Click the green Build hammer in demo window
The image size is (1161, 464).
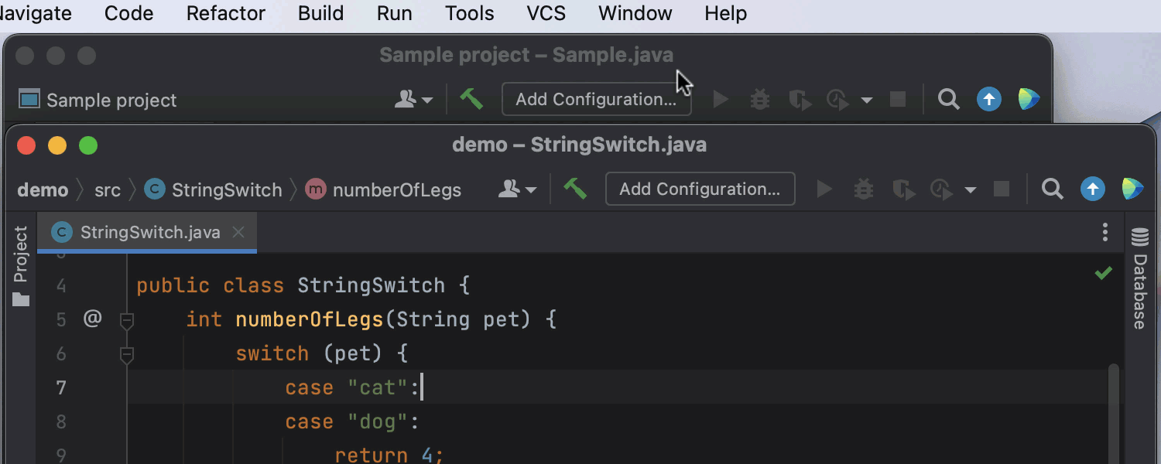click(x=574, y=189)
